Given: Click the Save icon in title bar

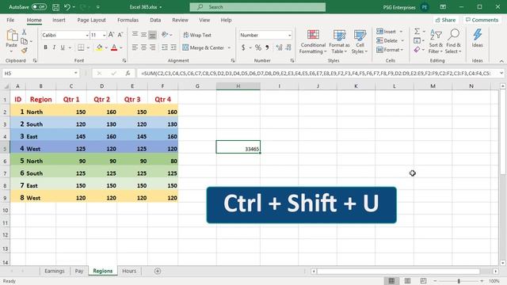Looking at the screenshot, I should point(55,7).
